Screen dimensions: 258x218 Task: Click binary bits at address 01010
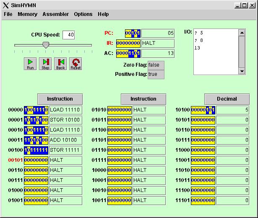pos(120,110)
